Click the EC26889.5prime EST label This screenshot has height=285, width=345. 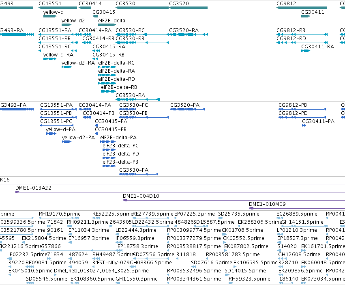(x=297, y=214)
